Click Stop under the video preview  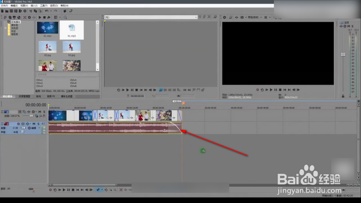point(280,90)
